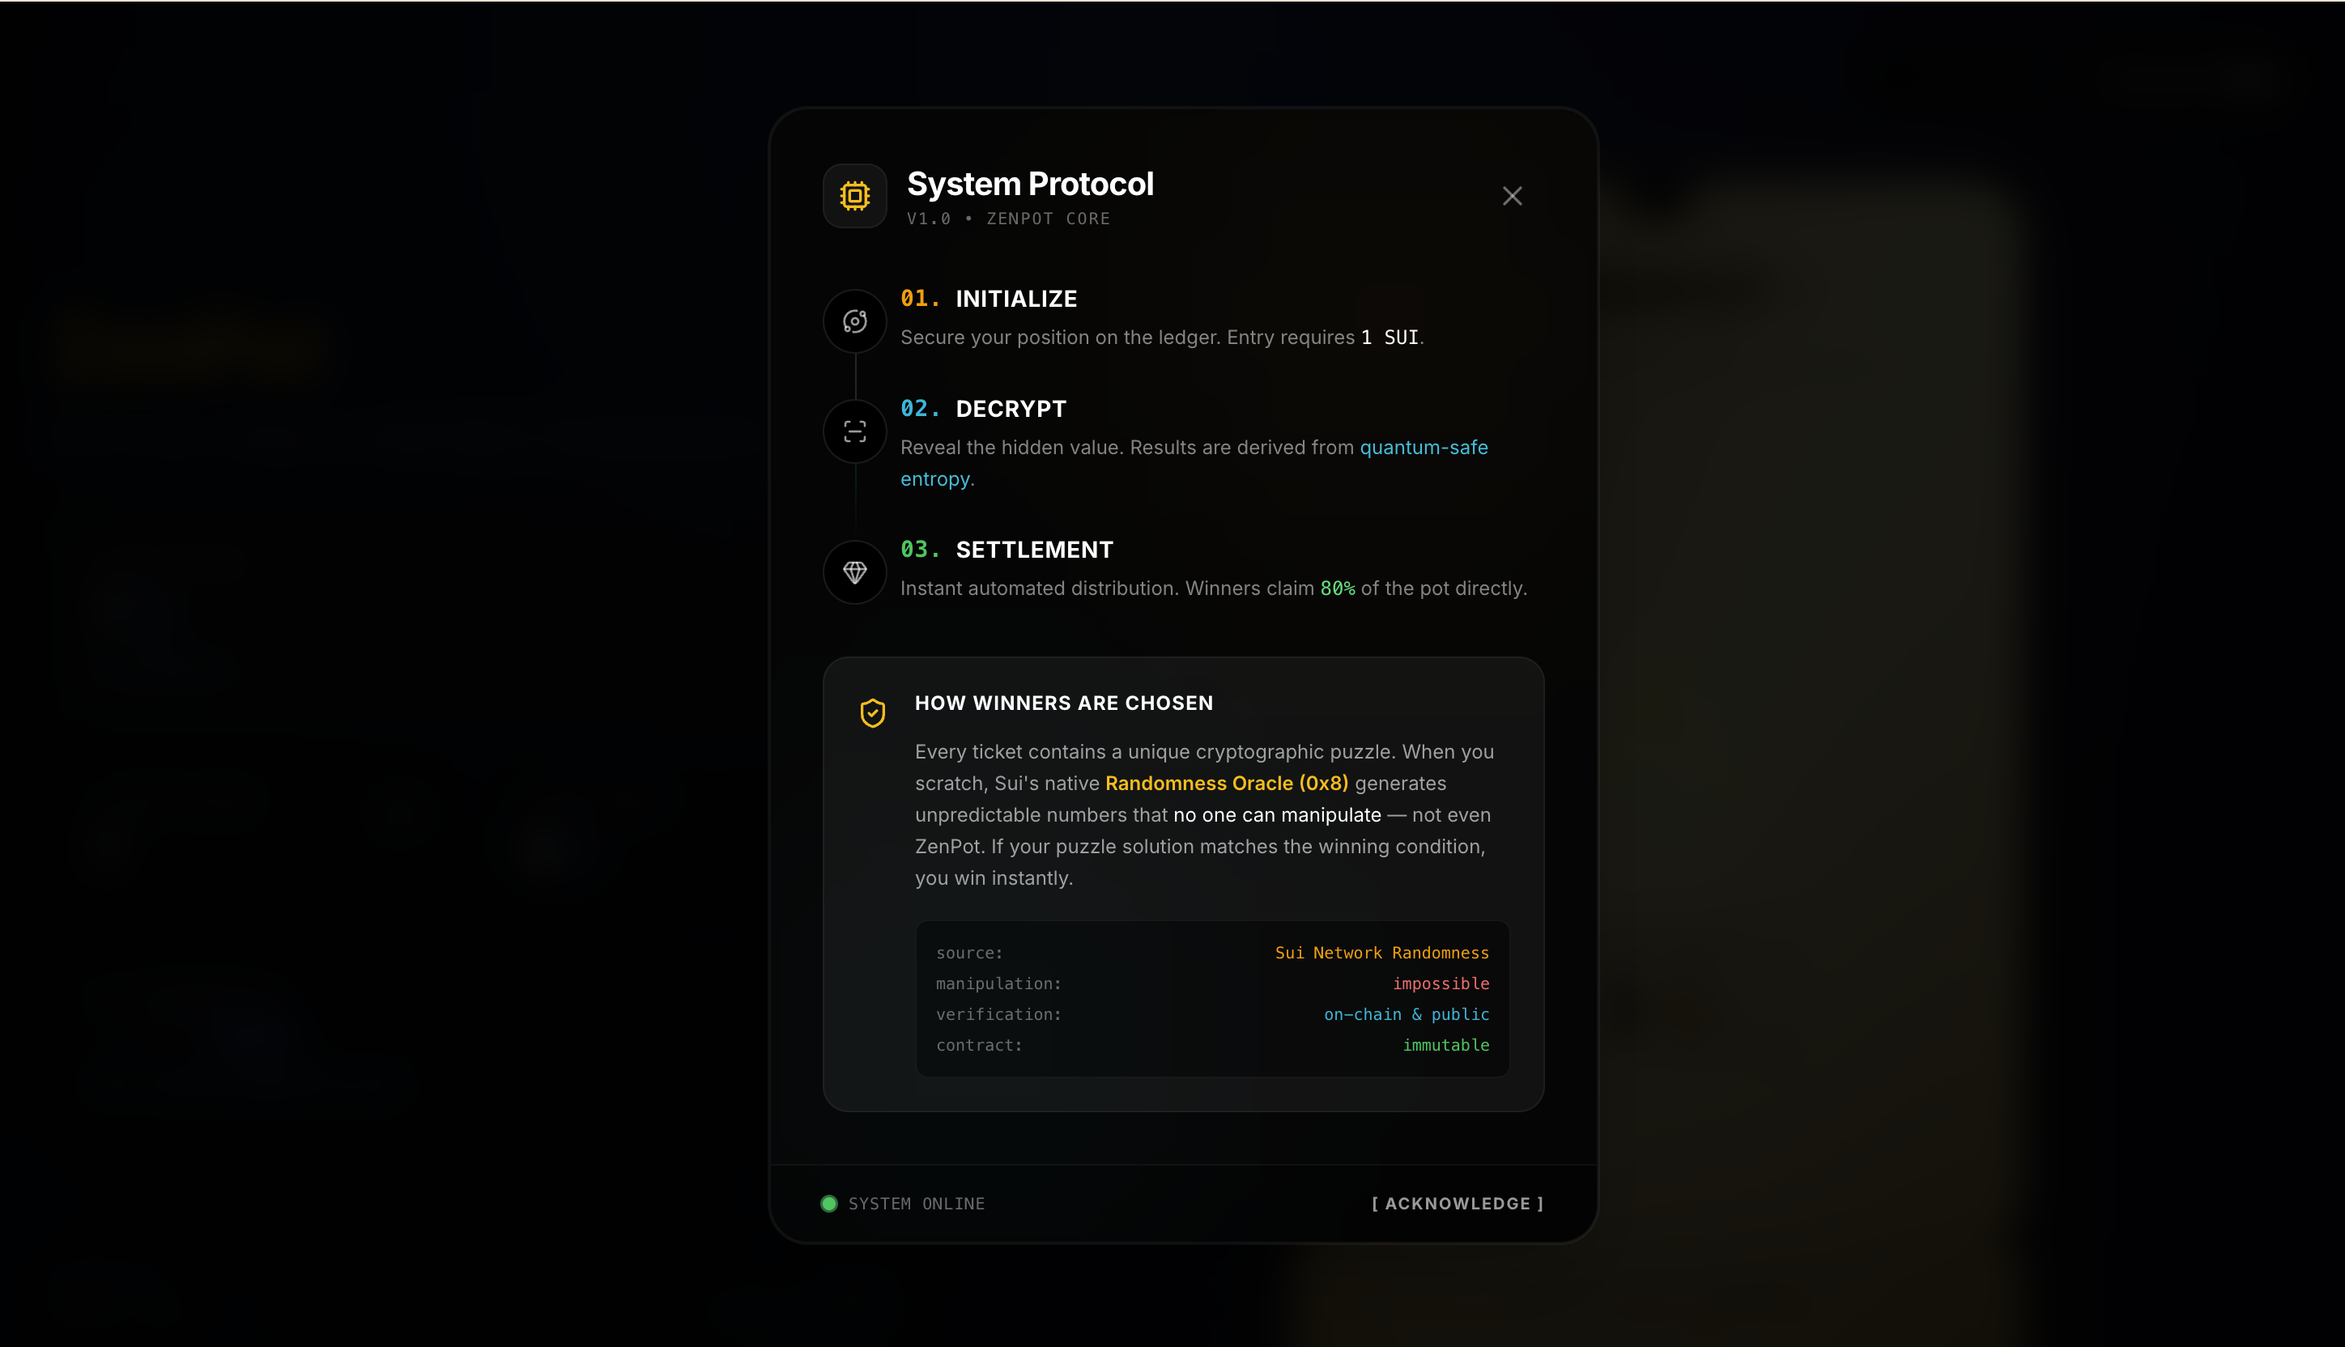The width and height of the screenshot is (2345, 1347).
Task: Select the impossible manipulation value
Action: 1440,984
